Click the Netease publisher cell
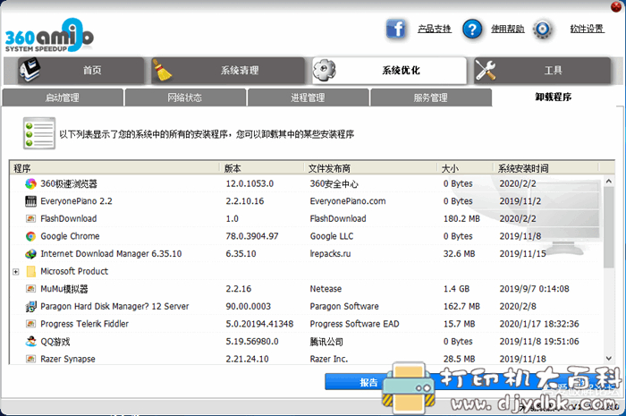626x416 pixels. pos(326,289)
